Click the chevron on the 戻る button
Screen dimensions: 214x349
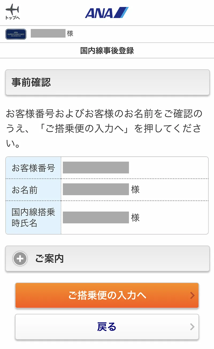pyautogui.click(x=192, y=327)
